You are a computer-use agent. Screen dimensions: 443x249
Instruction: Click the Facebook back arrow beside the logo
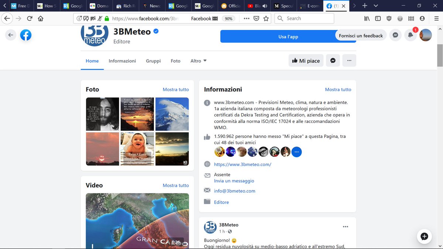click(11, 35)
